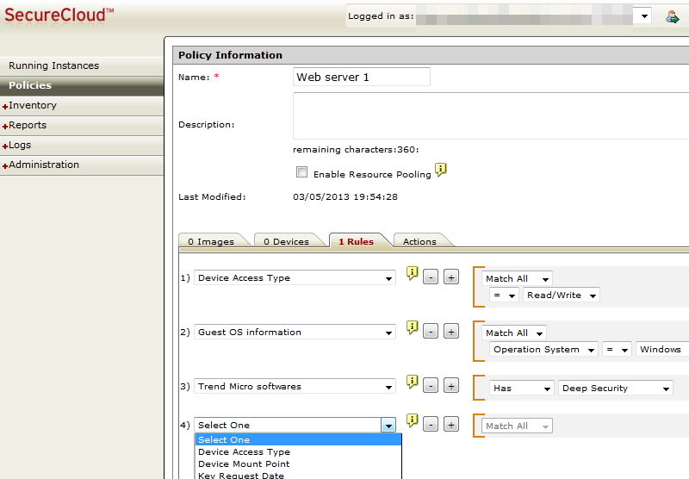Screen dimensions: 689x479
Task: Open info tooltip for Enable Resource Pooling
Action: (440, 170)
